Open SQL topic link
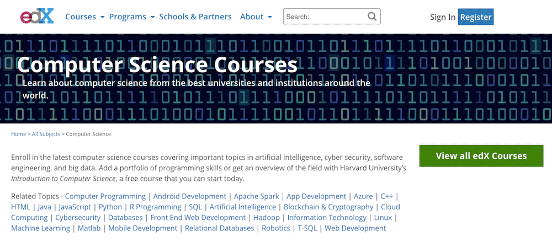552x248 pixels. pos(195,207)
